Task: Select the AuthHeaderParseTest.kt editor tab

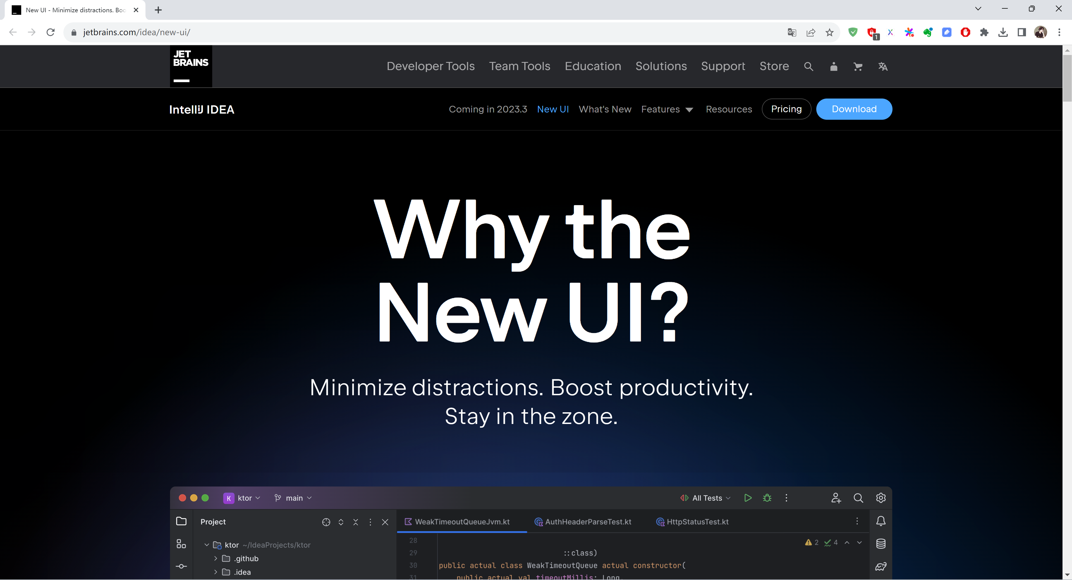Action: click(x=583, y=522)
